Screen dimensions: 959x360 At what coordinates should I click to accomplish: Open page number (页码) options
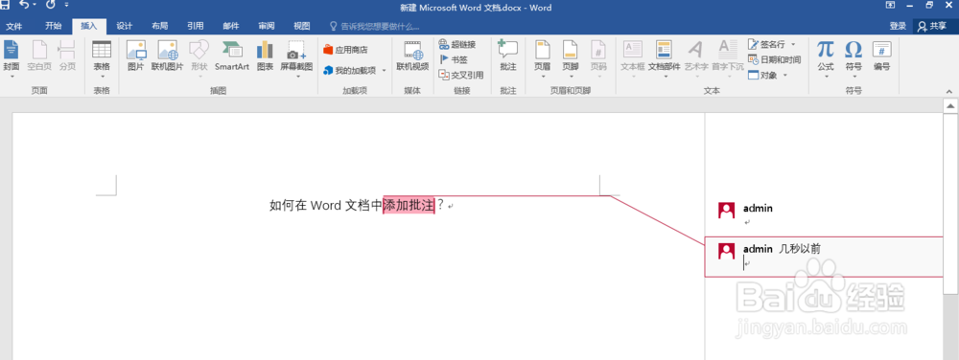click(x=598, y=59)
